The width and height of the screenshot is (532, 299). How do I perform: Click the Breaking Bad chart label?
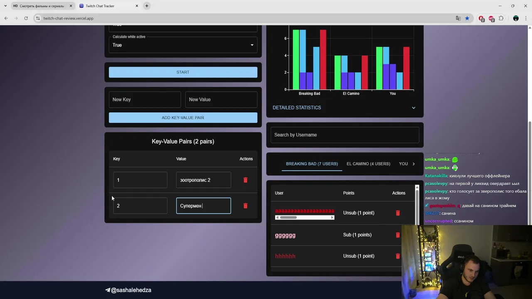click(309, 93)
